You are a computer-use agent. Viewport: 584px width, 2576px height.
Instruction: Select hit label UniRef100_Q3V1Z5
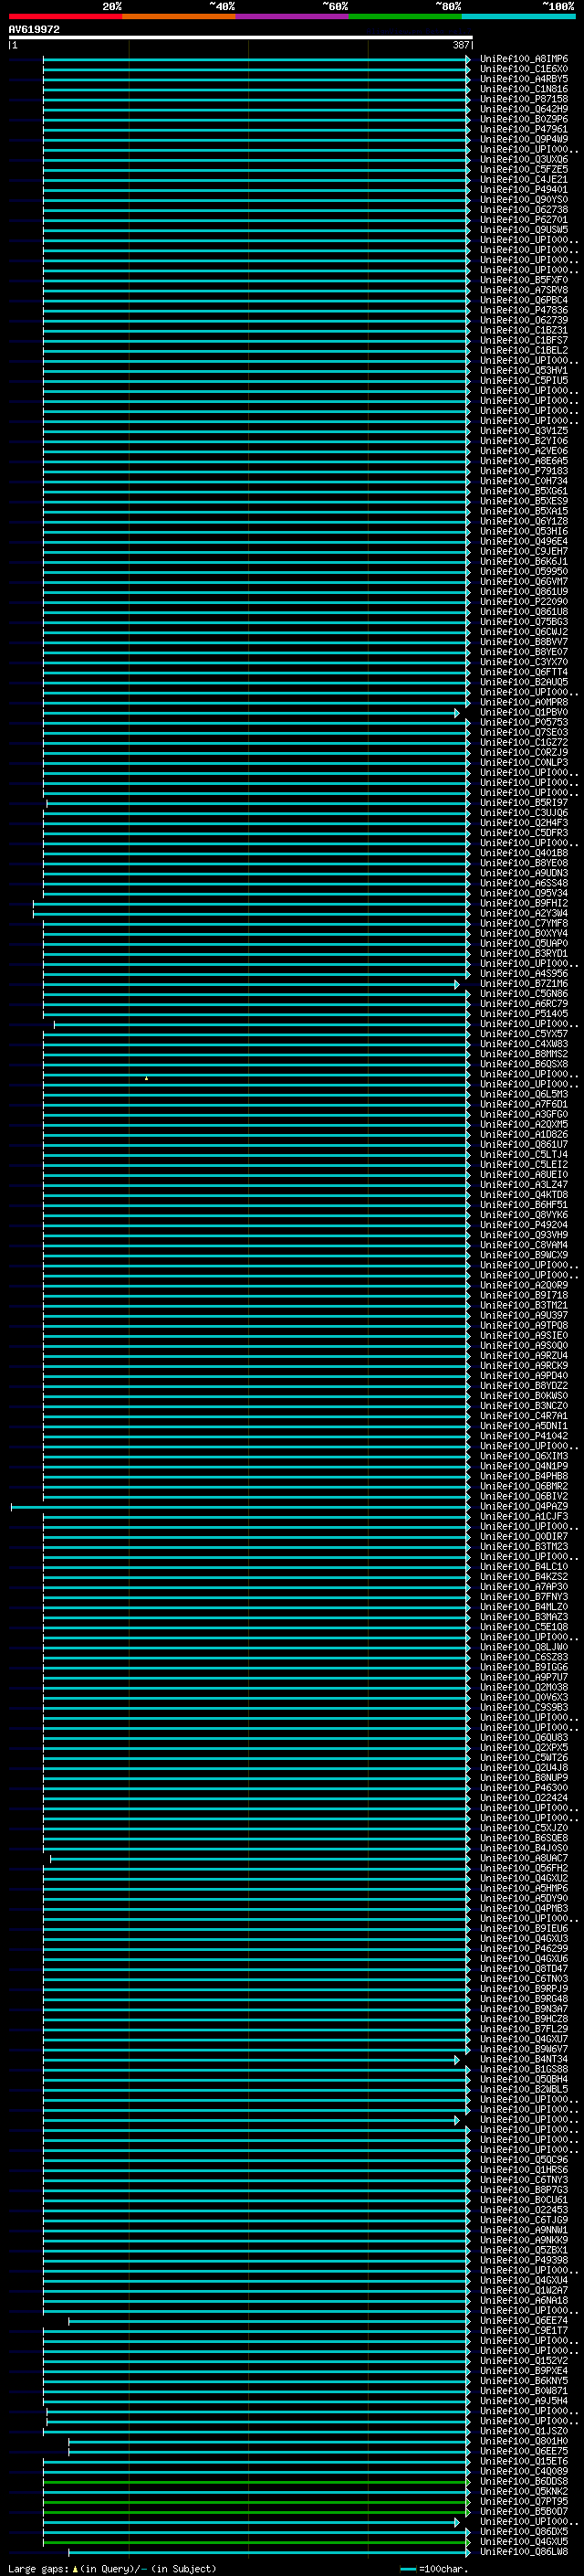pos(523,431)
